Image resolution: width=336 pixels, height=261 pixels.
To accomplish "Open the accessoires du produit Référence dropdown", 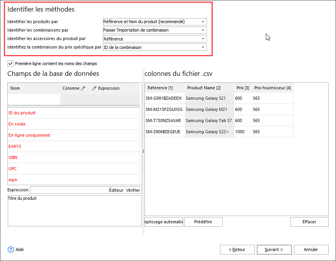I will 155,39.
